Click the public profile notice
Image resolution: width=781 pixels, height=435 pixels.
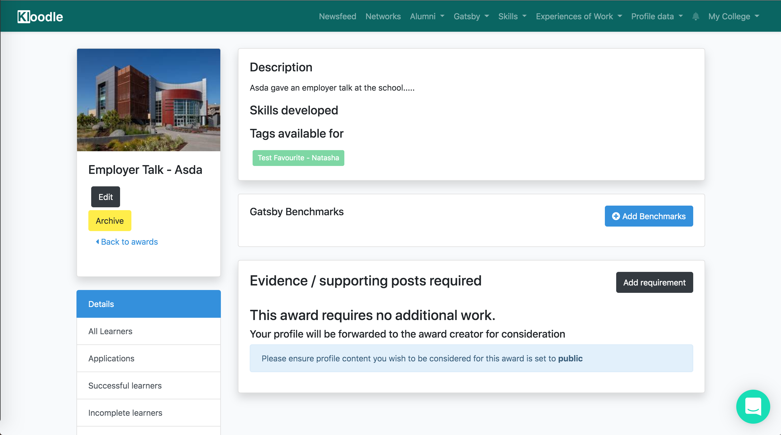pos(471,358)
